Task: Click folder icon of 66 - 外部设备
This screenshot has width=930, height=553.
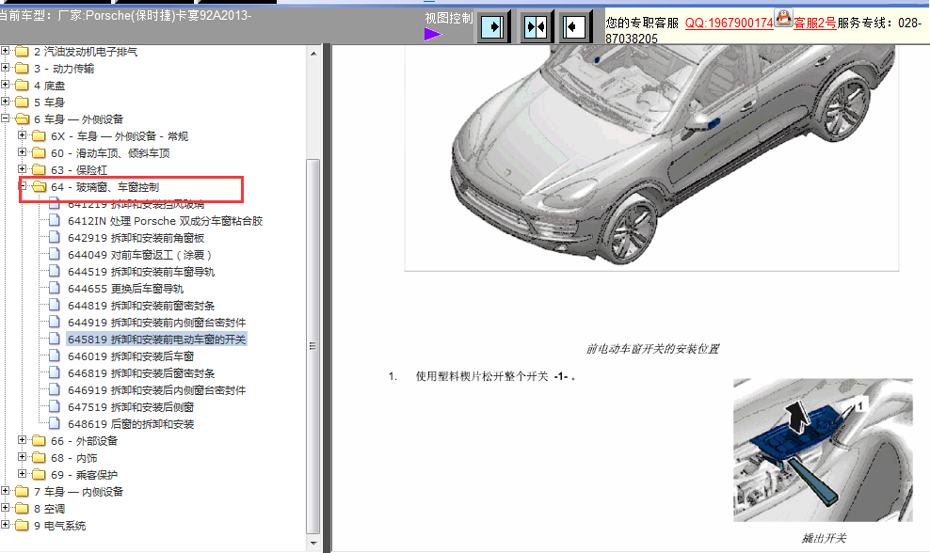Action: click(x=40, y=440)
